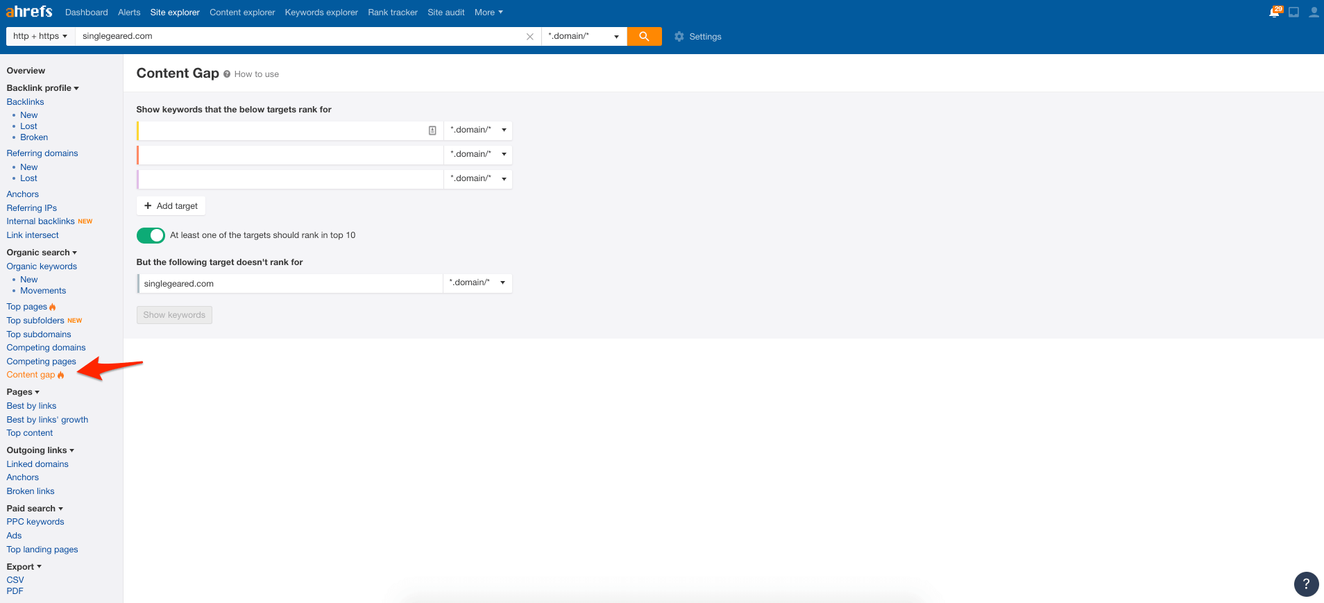This screenshot has width=1324, height=603.
Task: Open the search bar *.domain/* mode dropdown
Action: coord(584,36)
